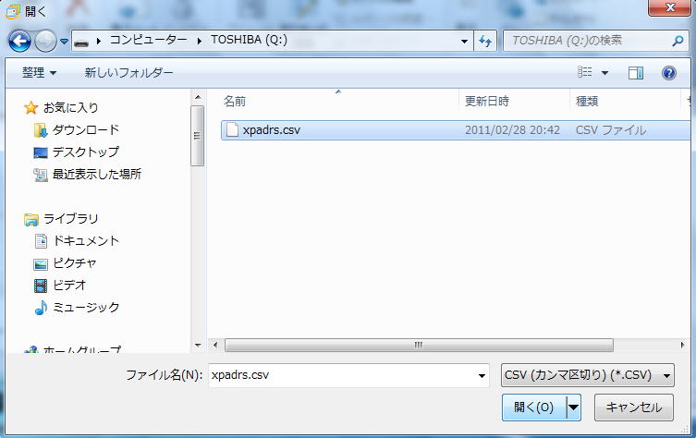Screen dimensions: 696x438
Task: Click navigation pane scroll up arrow
Action: click(x=198, y=97)
